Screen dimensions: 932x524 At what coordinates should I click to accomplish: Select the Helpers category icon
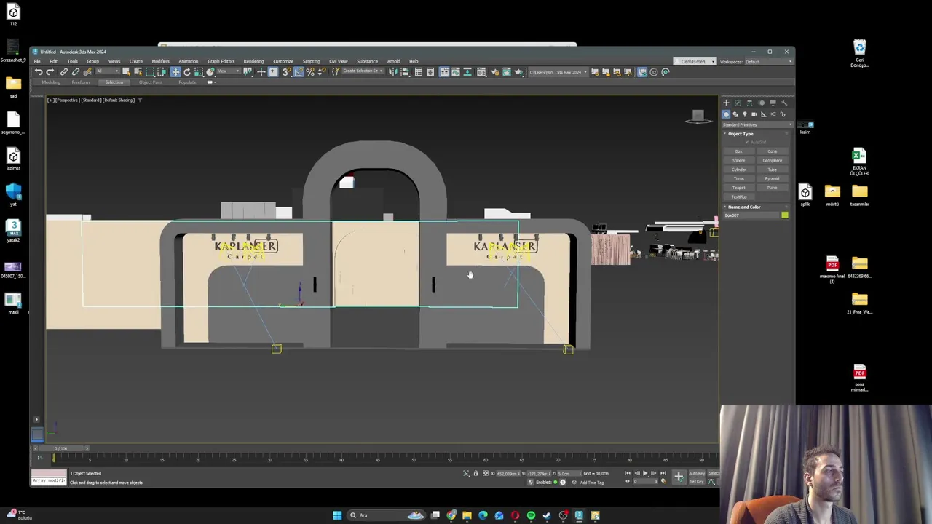pos(764,114)
